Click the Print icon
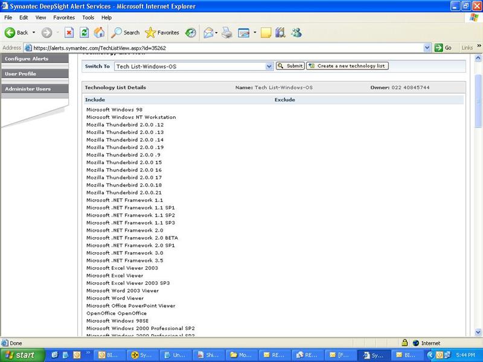The height and width of the screenshot is (362, 483). pos(227,33)
